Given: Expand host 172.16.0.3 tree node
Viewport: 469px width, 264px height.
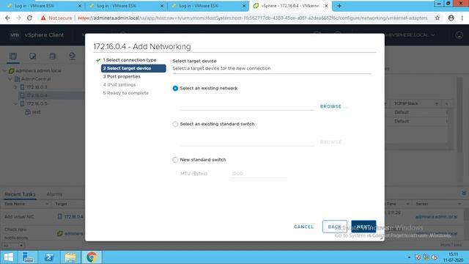Looking at the screenshot, I should 15,87.
